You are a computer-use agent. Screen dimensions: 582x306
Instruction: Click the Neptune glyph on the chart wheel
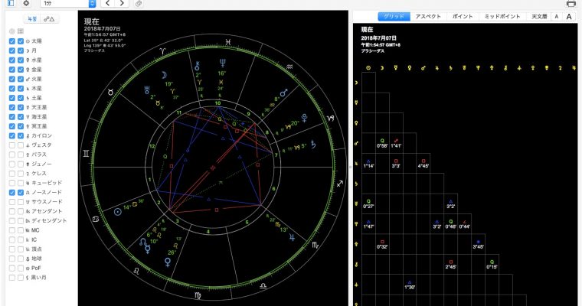(222, 63)
